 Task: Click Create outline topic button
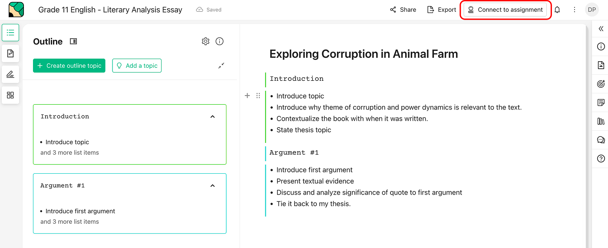coord(69,66)
